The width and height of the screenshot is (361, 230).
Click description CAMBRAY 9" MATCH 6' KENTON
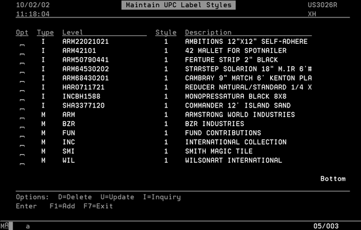click(240, 78)
